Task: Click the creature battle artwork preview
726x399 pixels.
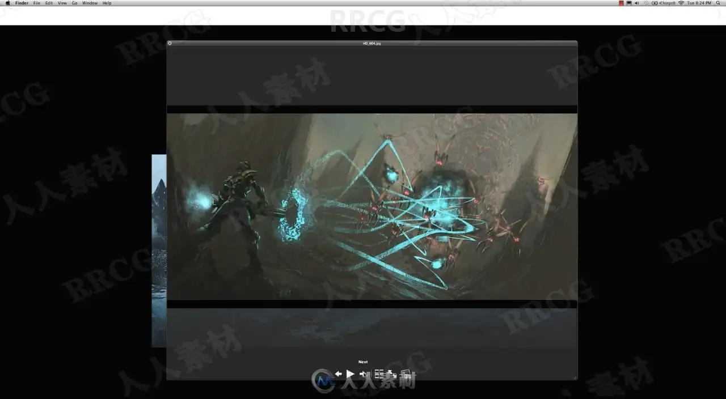Action: click(372, 207)
